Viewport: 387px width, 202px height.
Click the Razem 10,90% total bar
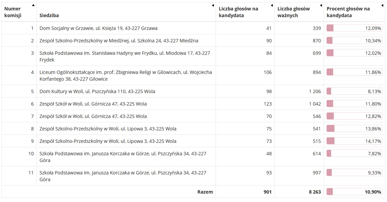[354, 192]
